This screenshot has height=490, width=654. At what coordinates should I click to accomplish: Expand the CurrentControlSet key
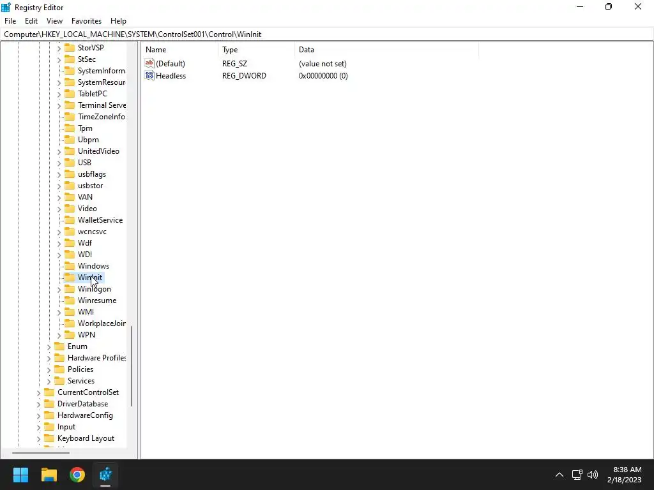[38, 392]
